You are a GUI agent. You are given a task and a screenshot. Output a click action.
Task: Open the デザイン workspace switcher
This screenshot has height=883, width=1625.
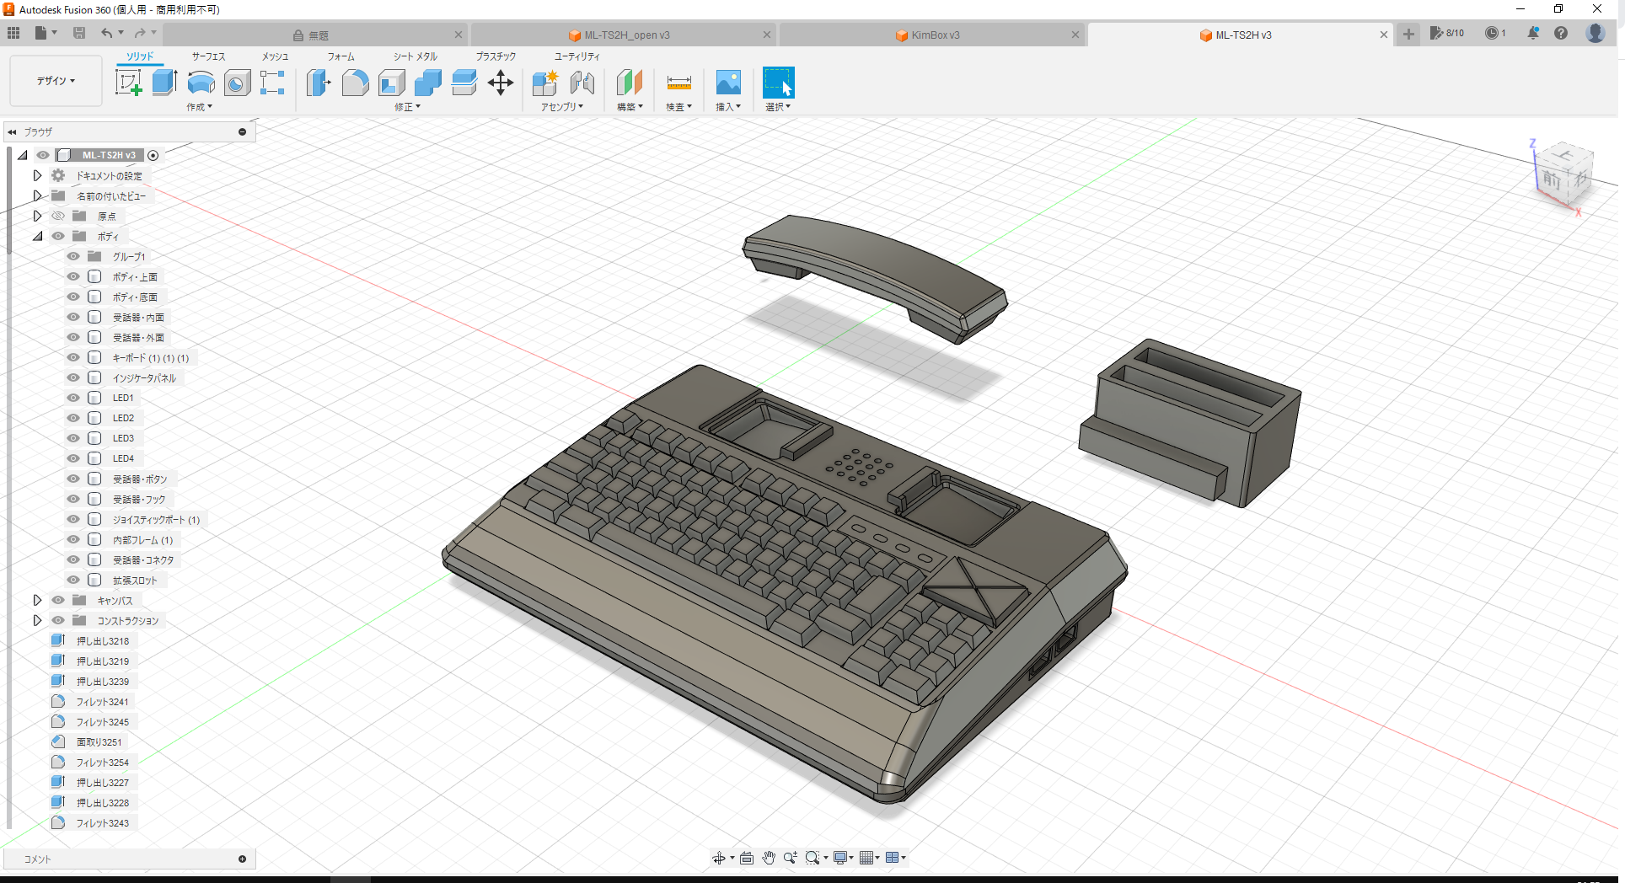(55, 80)
